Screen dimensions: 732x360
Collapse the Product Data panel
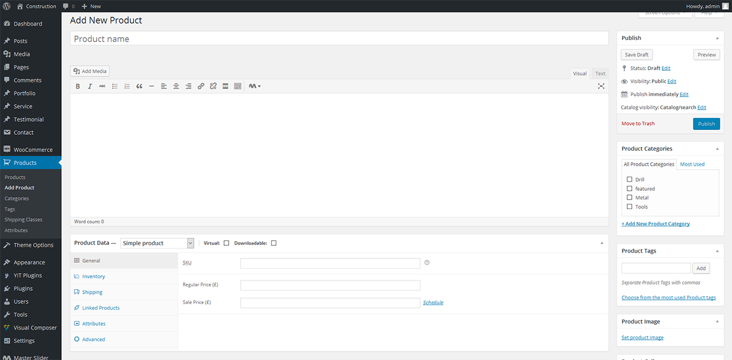[x=602, y=243]
